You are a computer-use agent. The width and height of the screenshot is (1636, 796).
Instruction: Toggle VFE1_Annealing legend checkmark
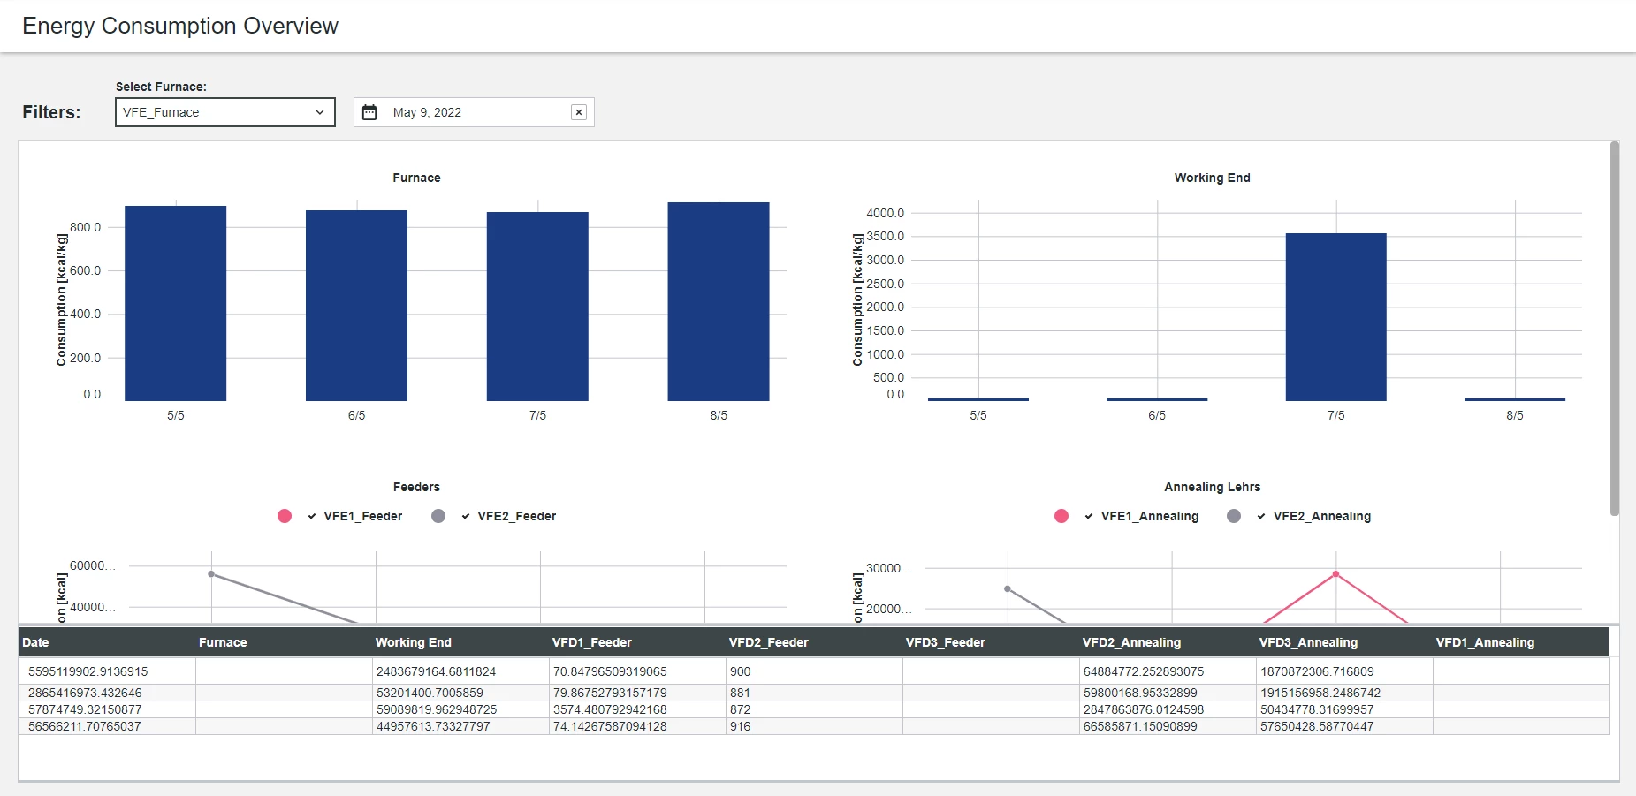(x=1089, y=516)
